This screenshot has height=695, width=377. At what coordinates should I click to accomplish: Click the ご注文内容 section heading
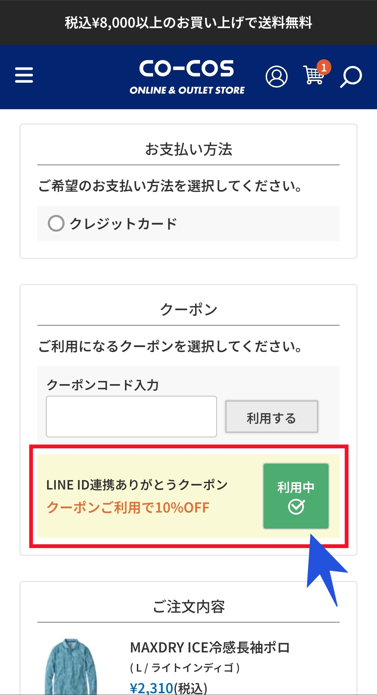point(188,607)
